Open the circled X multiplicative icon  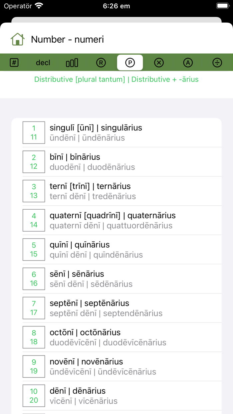point(159,63)
